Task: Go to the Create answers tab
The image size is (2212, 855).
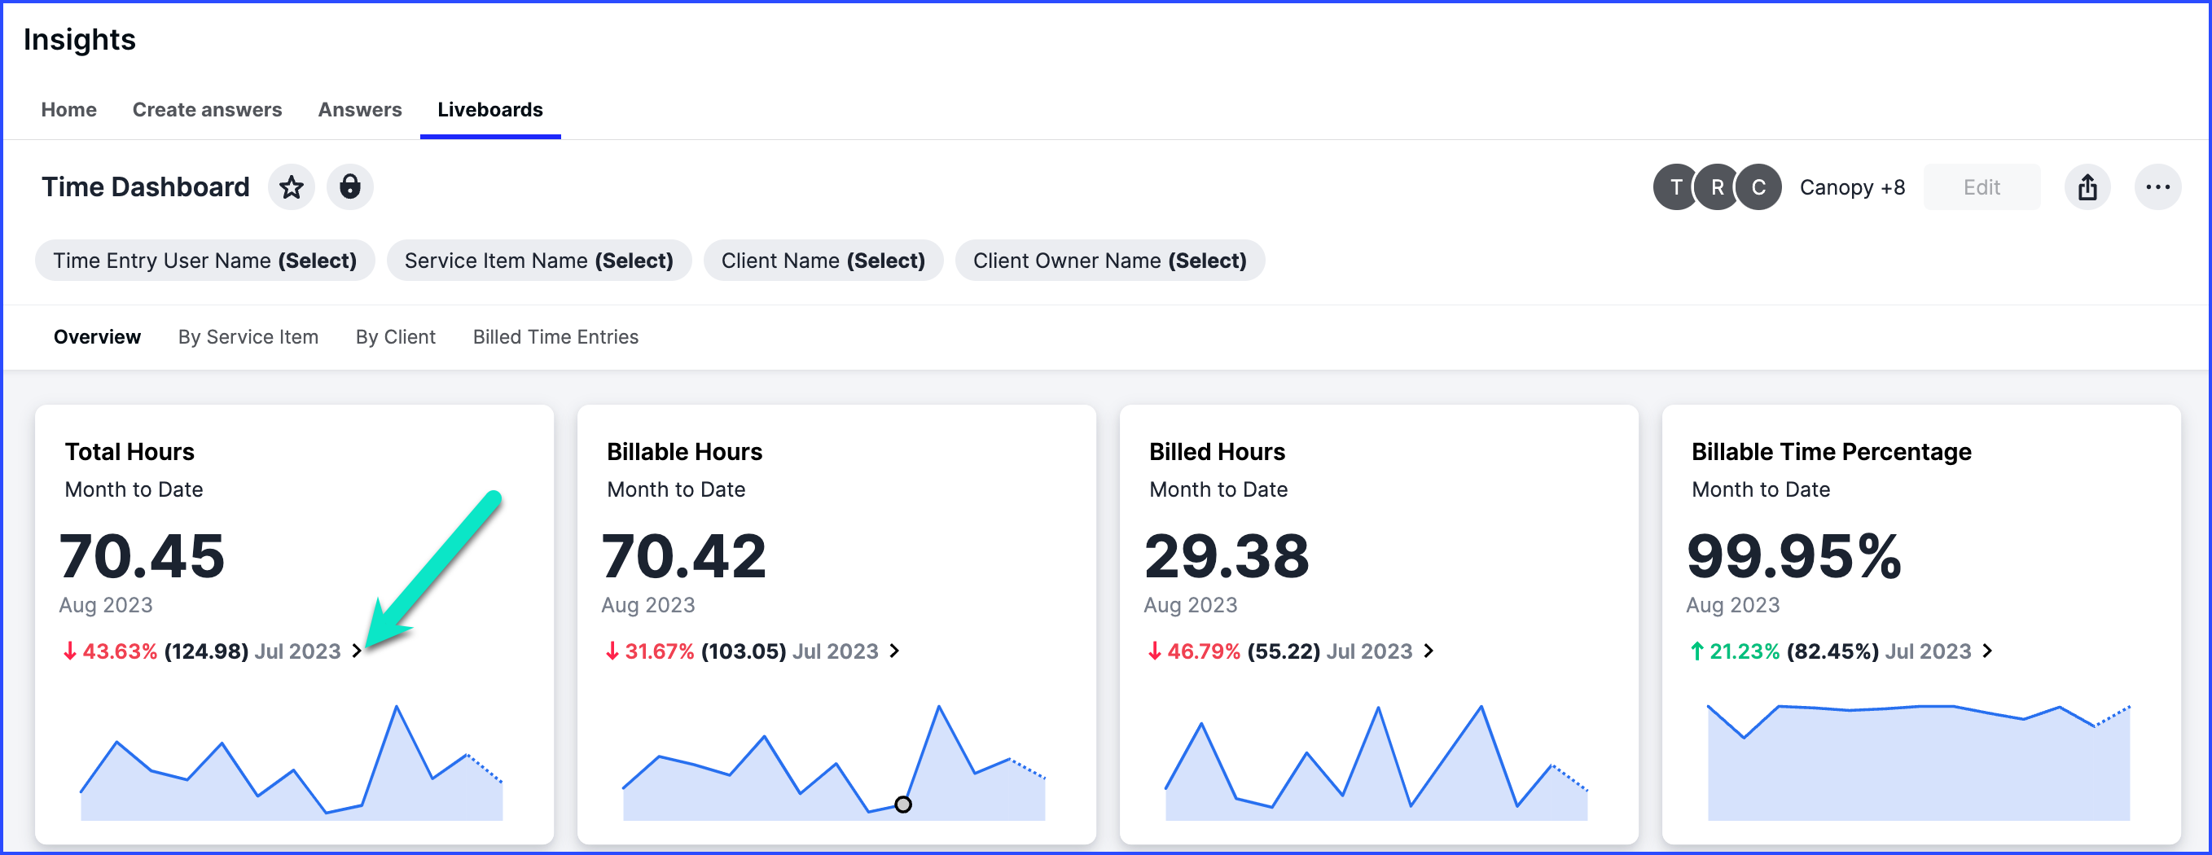Action: 207,110
